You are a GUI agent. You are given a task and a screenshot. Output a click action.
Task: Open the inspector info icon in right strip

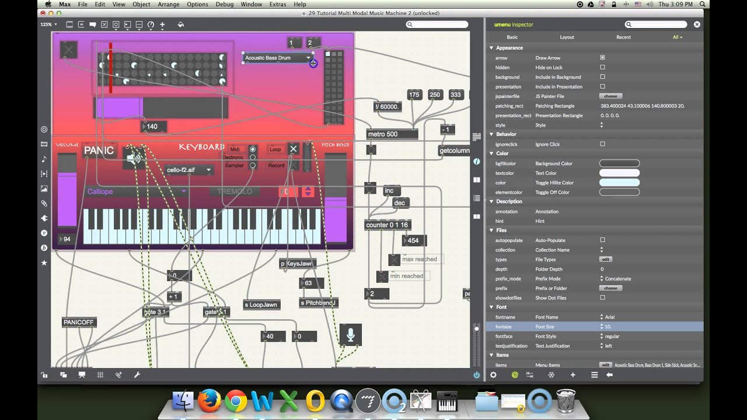pos(476,161)
